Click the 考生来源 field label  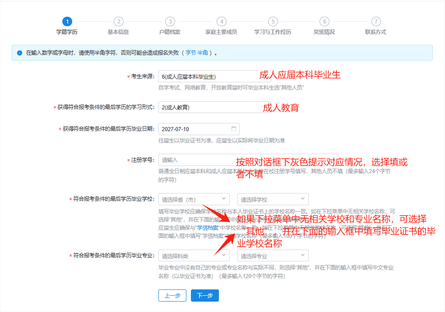click(143, 76)
